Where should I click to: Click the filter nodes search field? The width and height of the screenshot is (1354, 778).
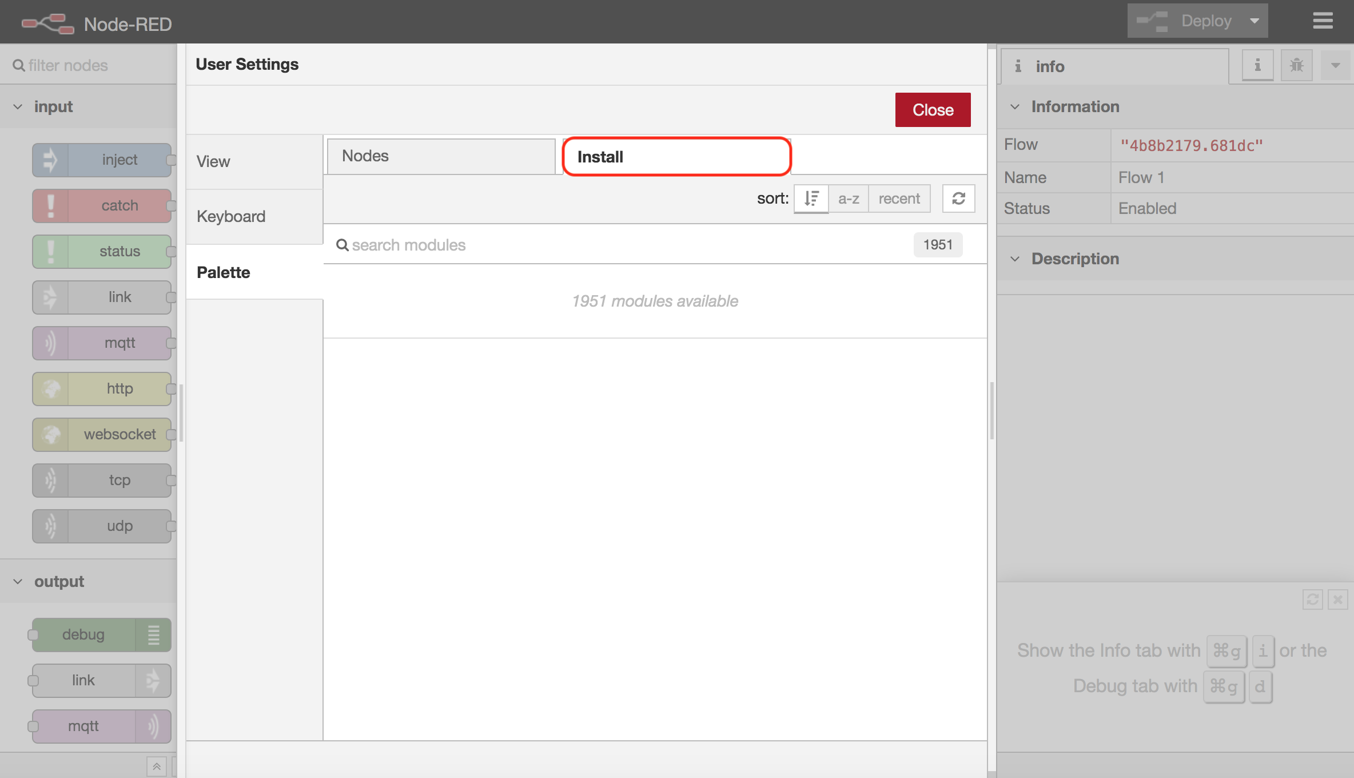click(x=89, y=65)
